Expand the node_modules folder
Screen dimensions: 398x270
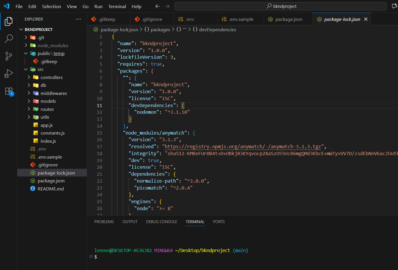[x=26, y=46]
